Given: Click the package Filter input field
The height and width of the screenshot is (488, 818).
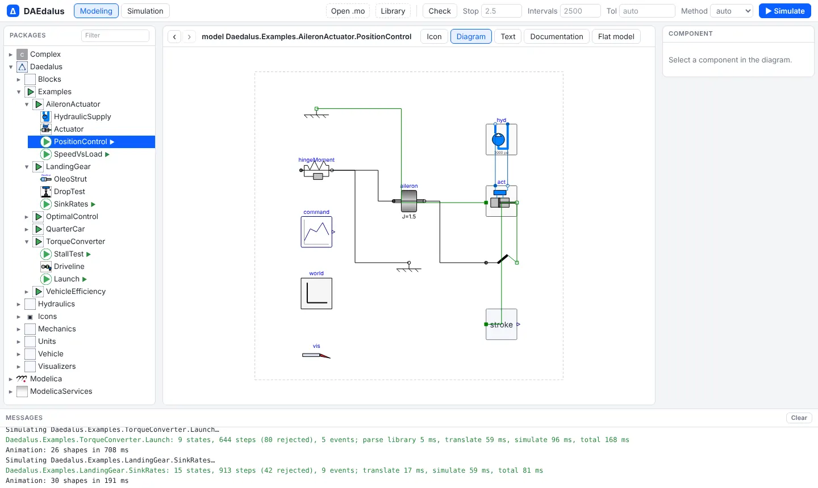Looking at the screenshot, I should (115, 35).
